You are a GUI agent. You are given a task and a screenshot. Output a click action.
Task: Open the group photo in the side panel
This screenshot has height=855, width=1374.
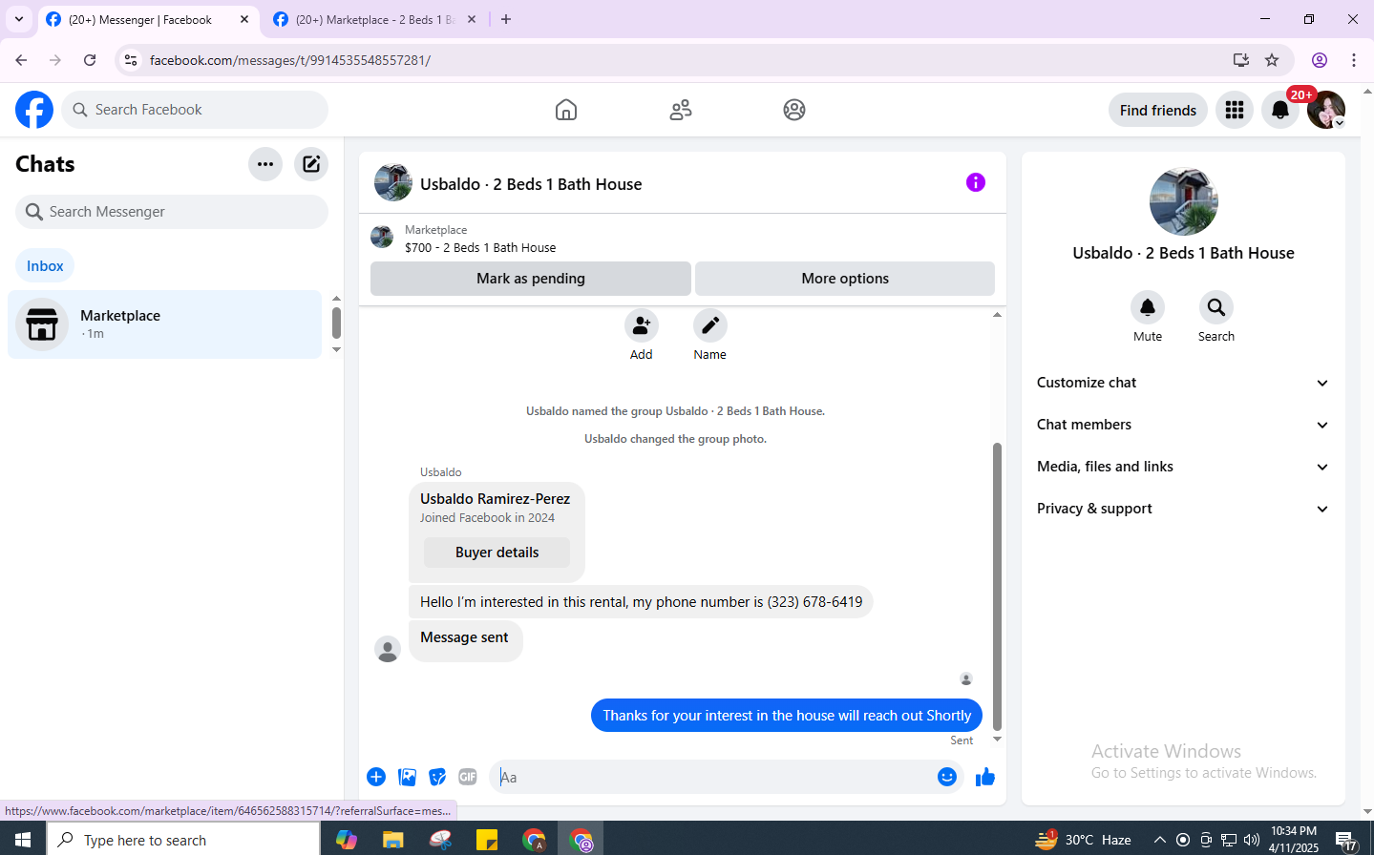[x=1183, y=201]
